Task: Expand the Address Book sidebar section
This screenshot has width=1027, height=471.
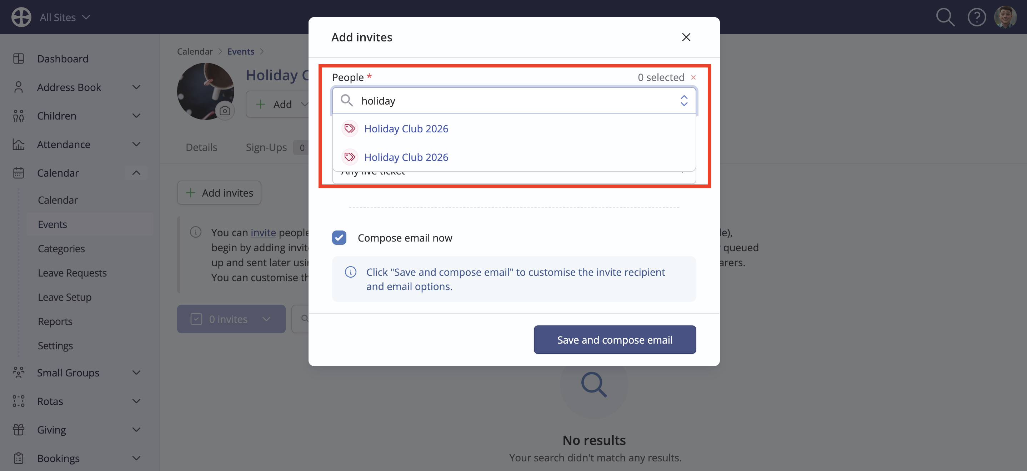Action: (136, 87)
